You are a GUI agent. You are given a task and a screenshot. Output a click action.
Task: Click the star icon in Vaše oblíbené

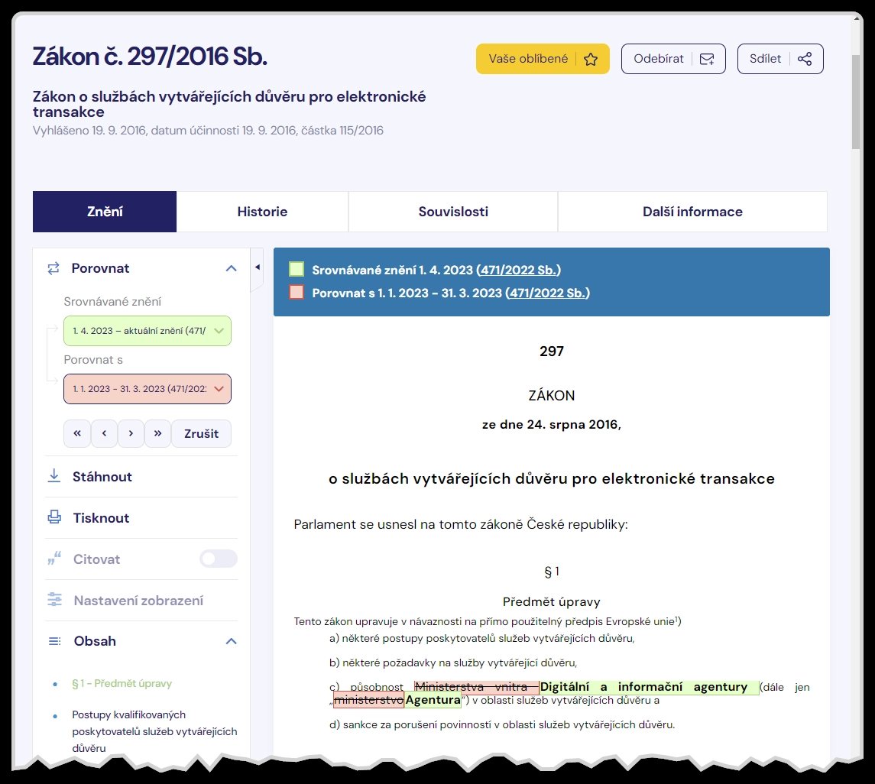[591, 60]
